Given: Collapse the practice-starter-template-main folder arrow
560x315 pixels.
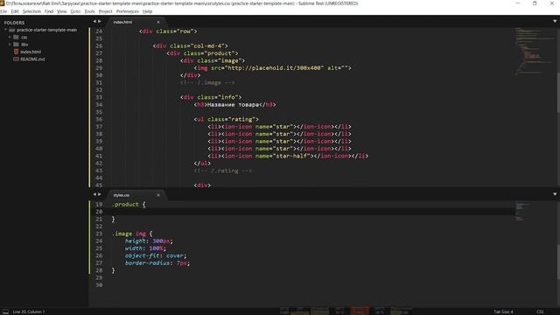Looking at the screenshot, I should 6,30.
